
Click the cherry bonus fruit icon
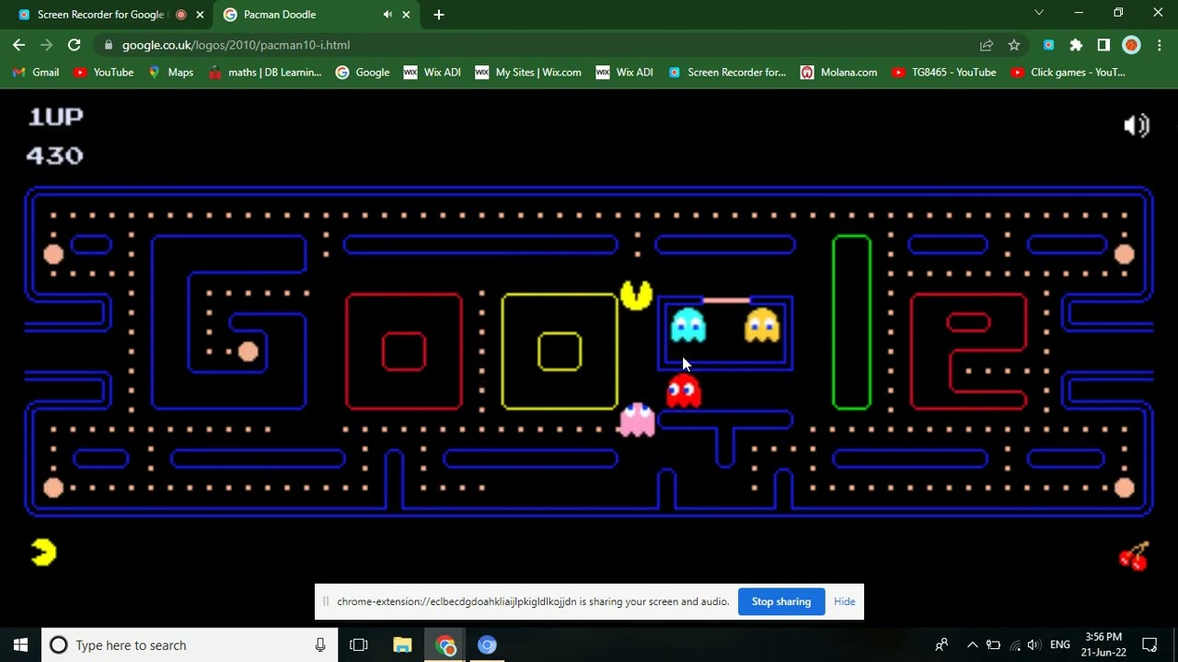1134,555
